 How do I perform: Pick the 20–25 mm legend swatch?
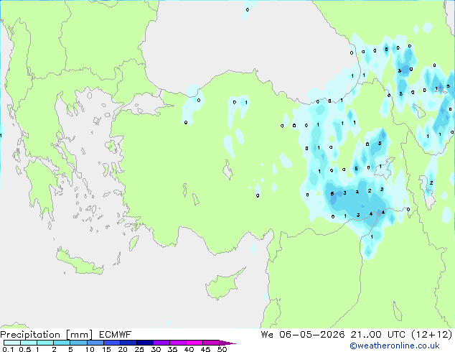128,343
